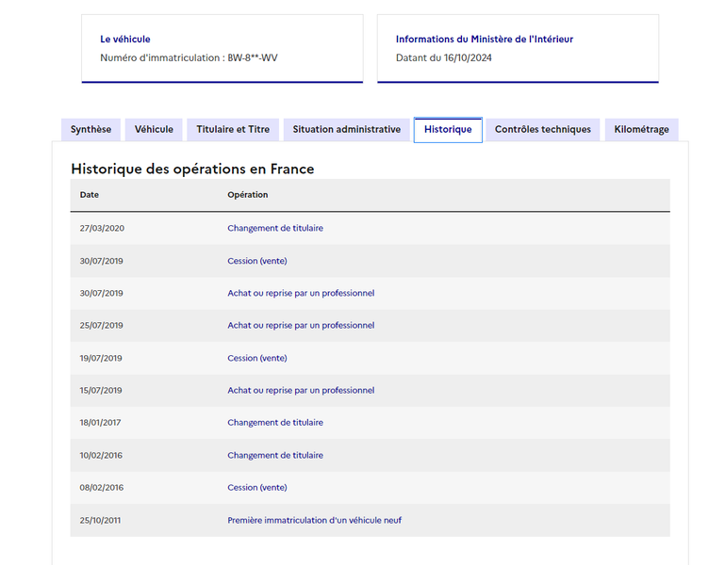
Task: Click Cession (vente) entry dated 08/02/2016
Action: click(257, 488)
